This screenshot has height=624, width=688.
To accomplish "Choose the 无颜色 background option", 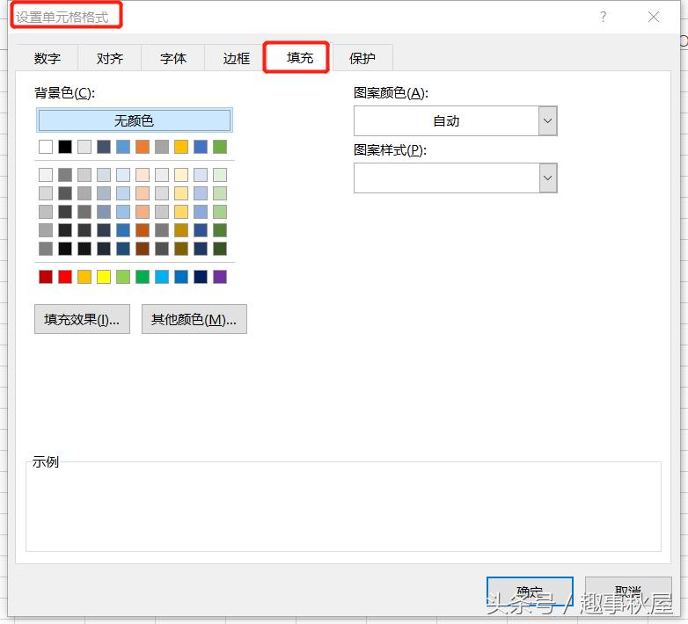I will [134, 120].
